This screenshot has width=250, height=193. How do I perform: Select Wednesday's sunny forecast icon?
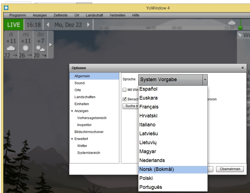click(x=26, y=48)
